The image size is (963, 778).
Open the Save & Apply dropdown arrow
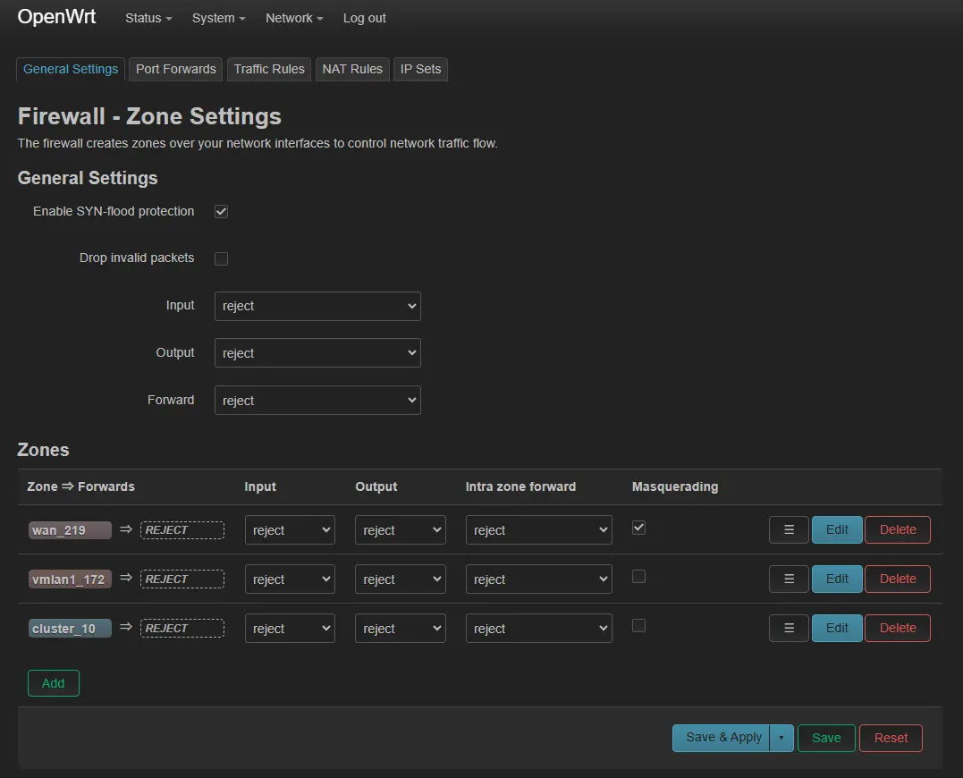[781, 738]
